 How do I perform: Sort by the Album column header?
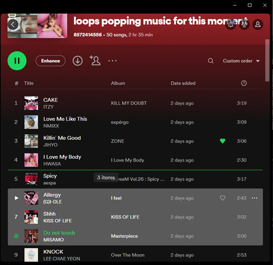tap(118, 83)
